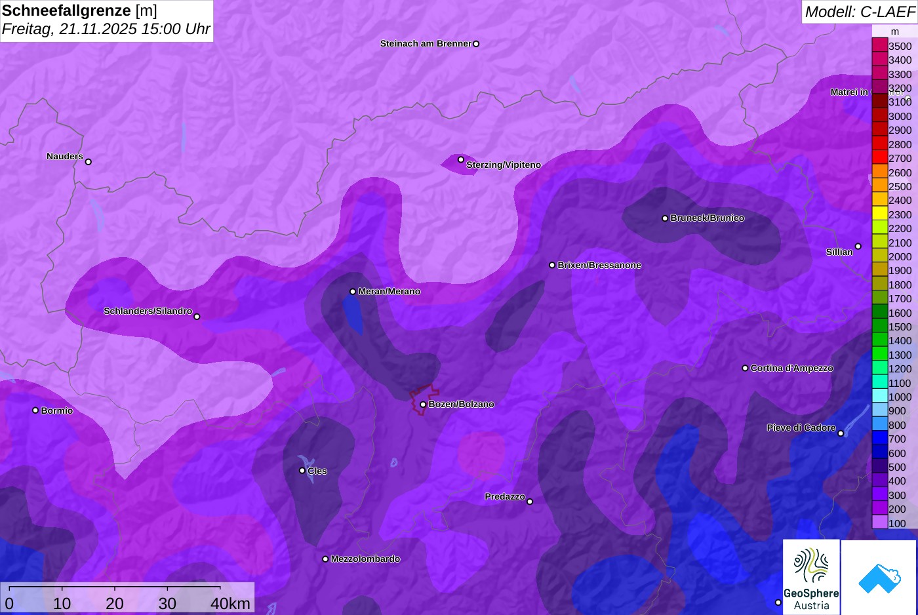Click the 2000 m legend swatch

coord(880,256)
